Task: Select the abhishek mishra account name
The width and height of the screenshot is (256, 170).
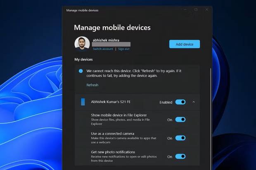Action: tap(106, 40)
